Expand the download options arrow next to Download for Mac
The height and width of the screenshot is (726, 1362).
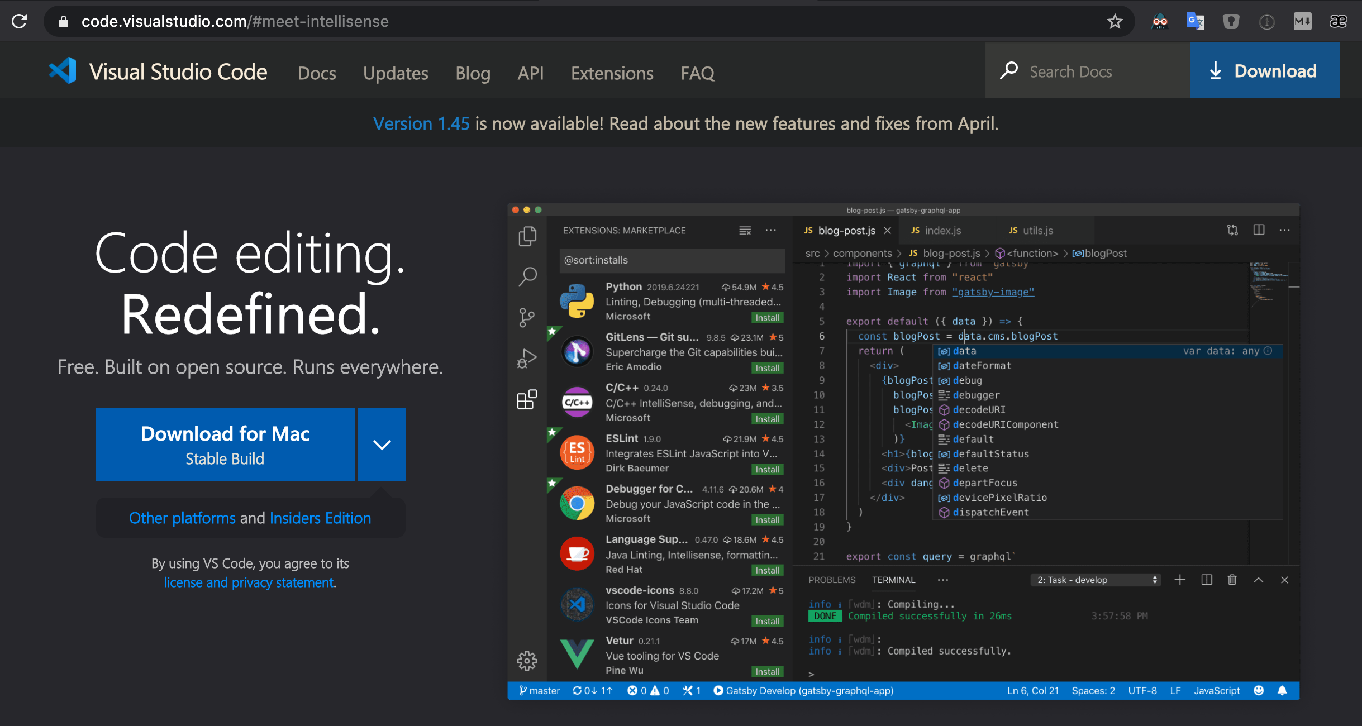pyautogui.click(x=382, y=445)
